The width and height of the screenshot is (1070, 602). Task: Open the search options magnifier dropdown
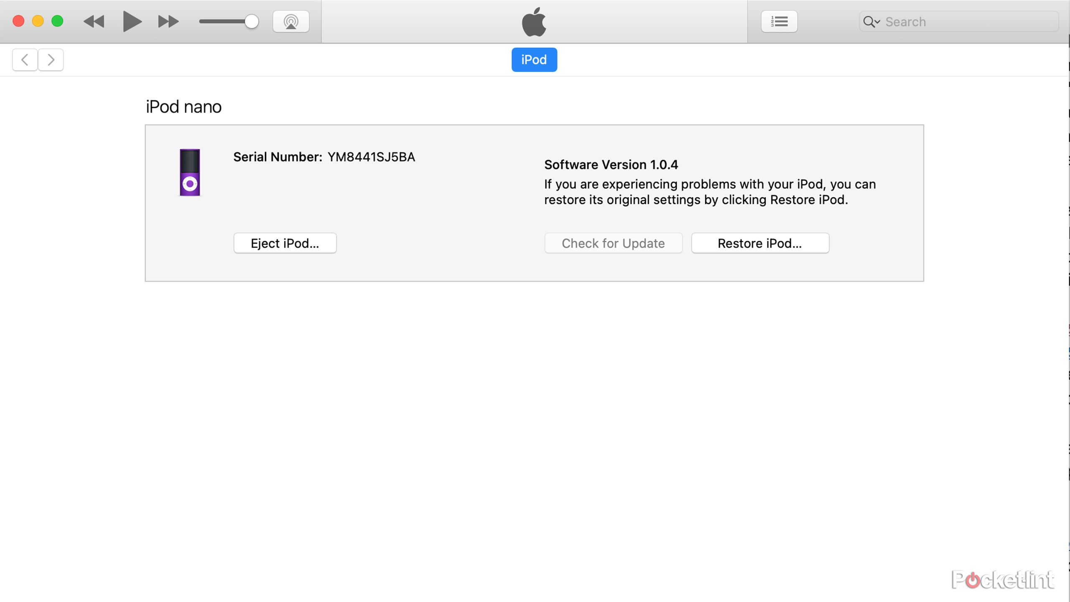click(x=871, y=22)
